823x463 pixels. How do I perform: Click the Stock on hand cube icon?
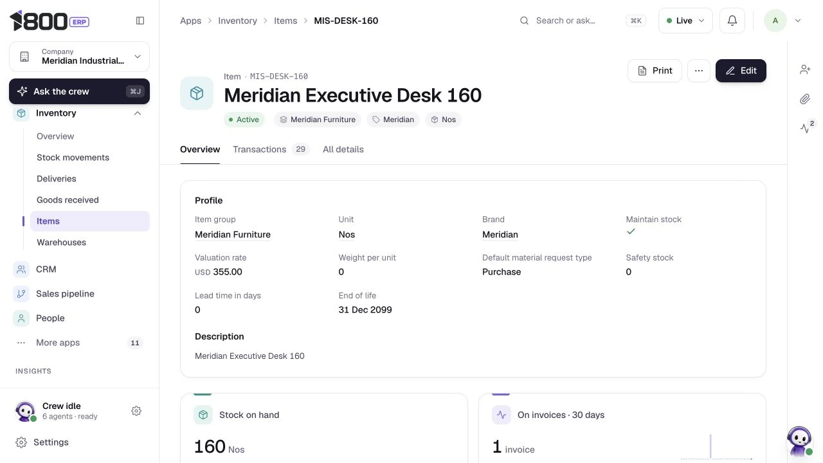[203, 415]
